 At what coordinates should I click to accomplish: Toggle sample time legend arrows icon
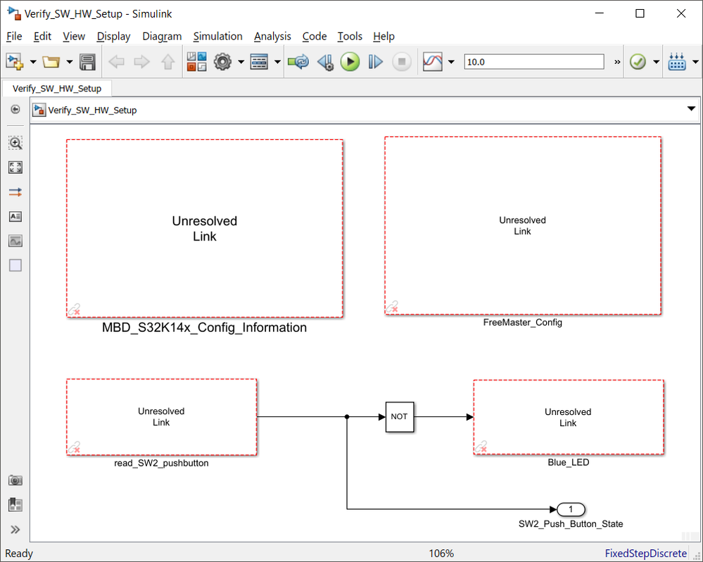pyautogui.click(x=15, y=192)
